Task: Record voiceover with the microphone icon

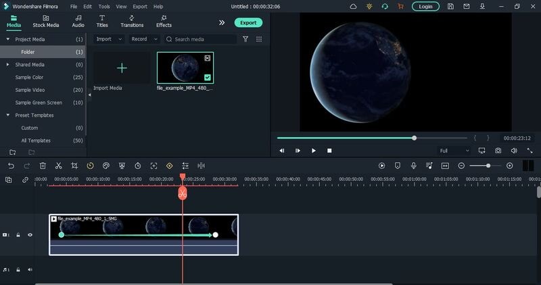Action: click(413, 165)
